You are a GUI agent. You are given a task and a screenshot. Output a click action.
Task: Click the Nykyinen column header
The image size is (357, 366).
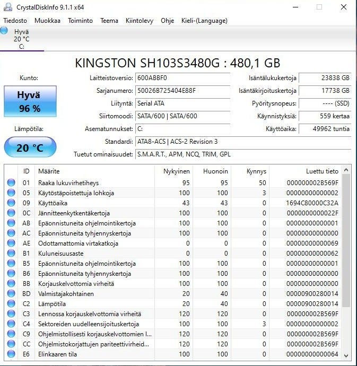[173, 171]
